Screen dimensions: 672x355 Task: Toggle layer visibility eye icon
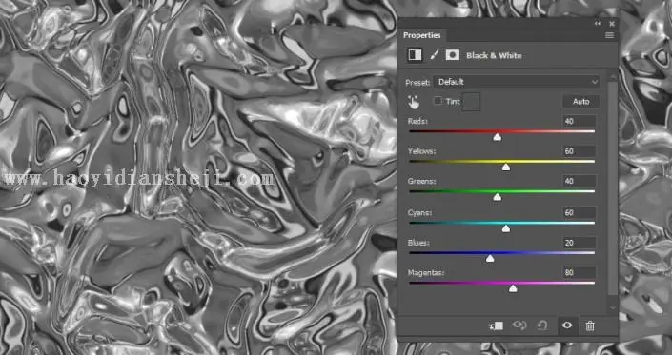click(x=567, y=325)
